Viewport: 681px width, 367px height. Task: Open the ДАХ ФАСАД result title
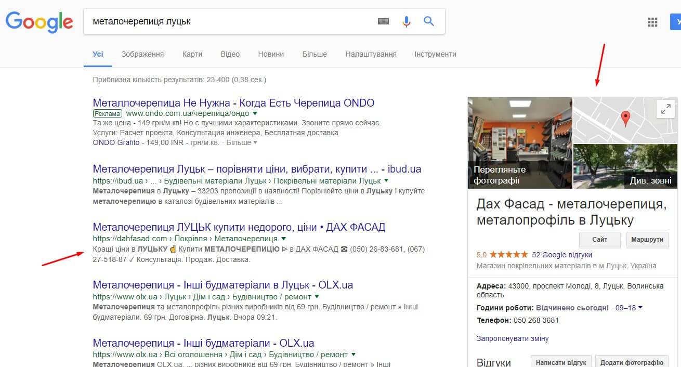coord(239,227)
